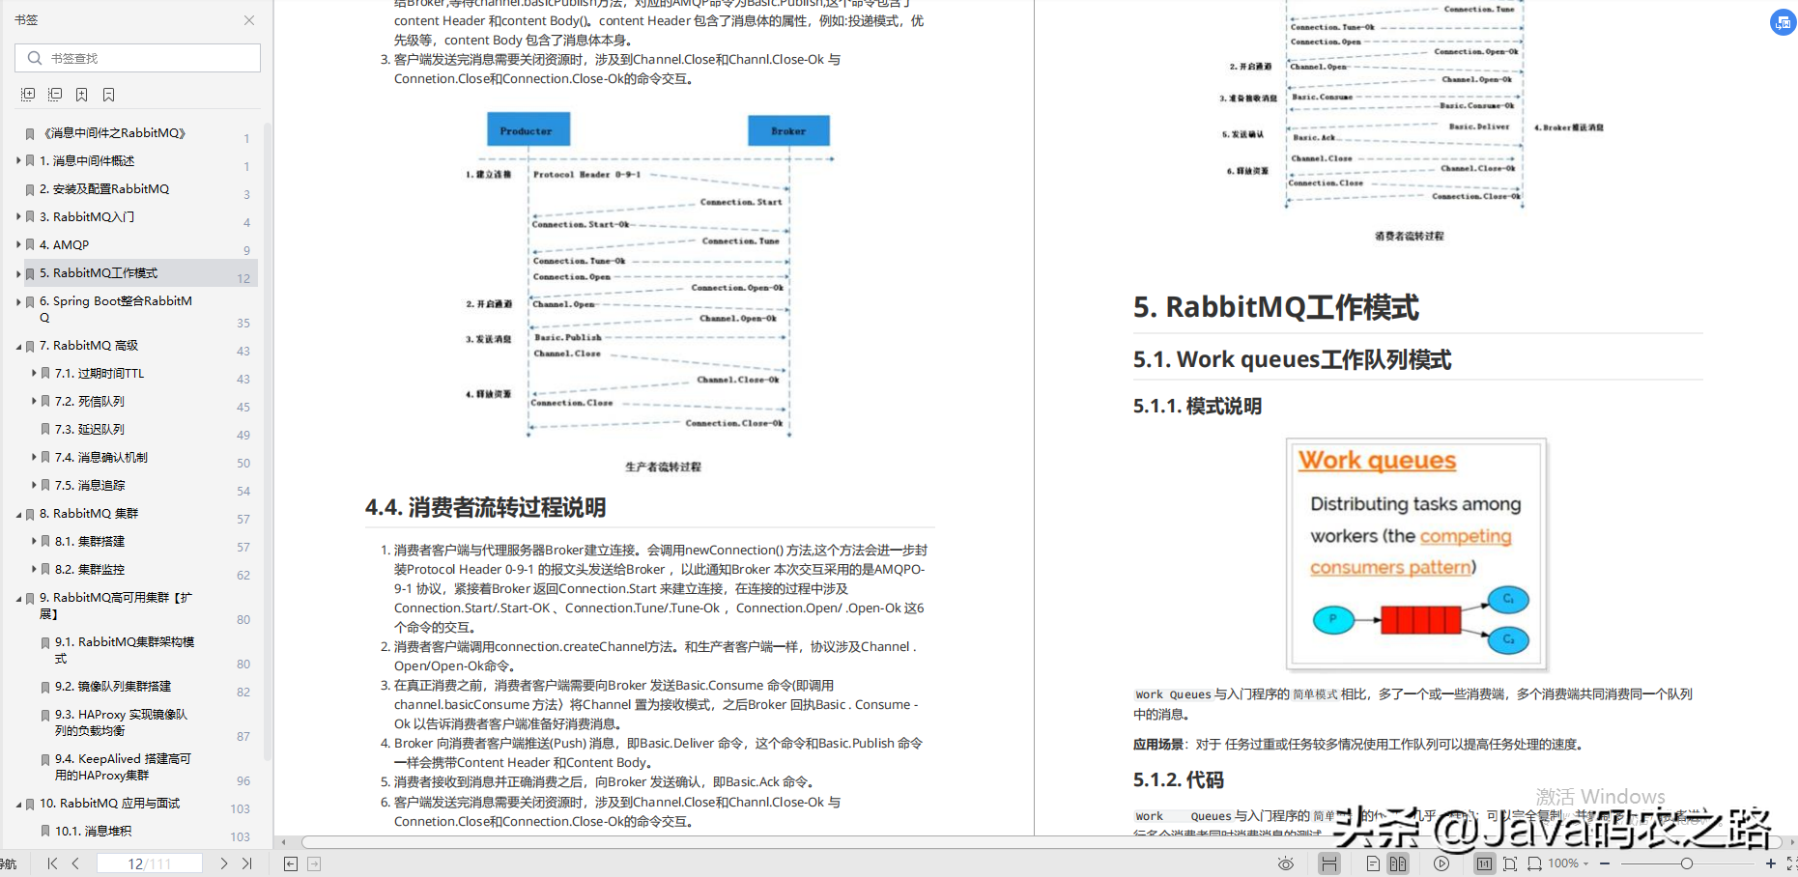Screen dimensions: 1798x877
Task: Go to the previous page
Action: (75, 863)
